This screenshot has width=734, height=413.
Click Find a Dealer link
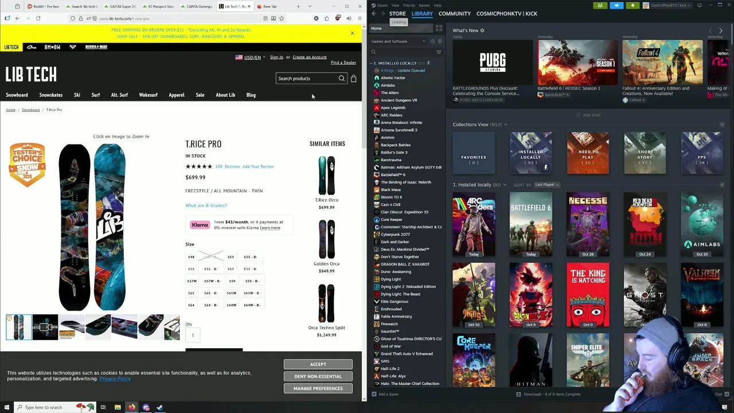click(343, 63)
